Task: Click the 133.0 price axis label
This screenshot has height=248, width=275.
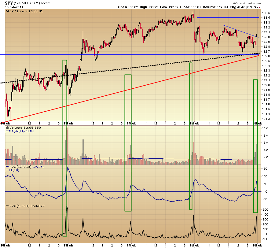Action: (x=266, y=37)
